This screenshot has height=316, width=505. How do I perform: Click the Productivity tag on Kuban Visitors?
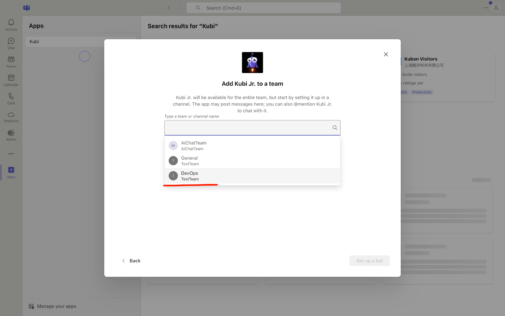pyautogui.click(x=422, y=92)
